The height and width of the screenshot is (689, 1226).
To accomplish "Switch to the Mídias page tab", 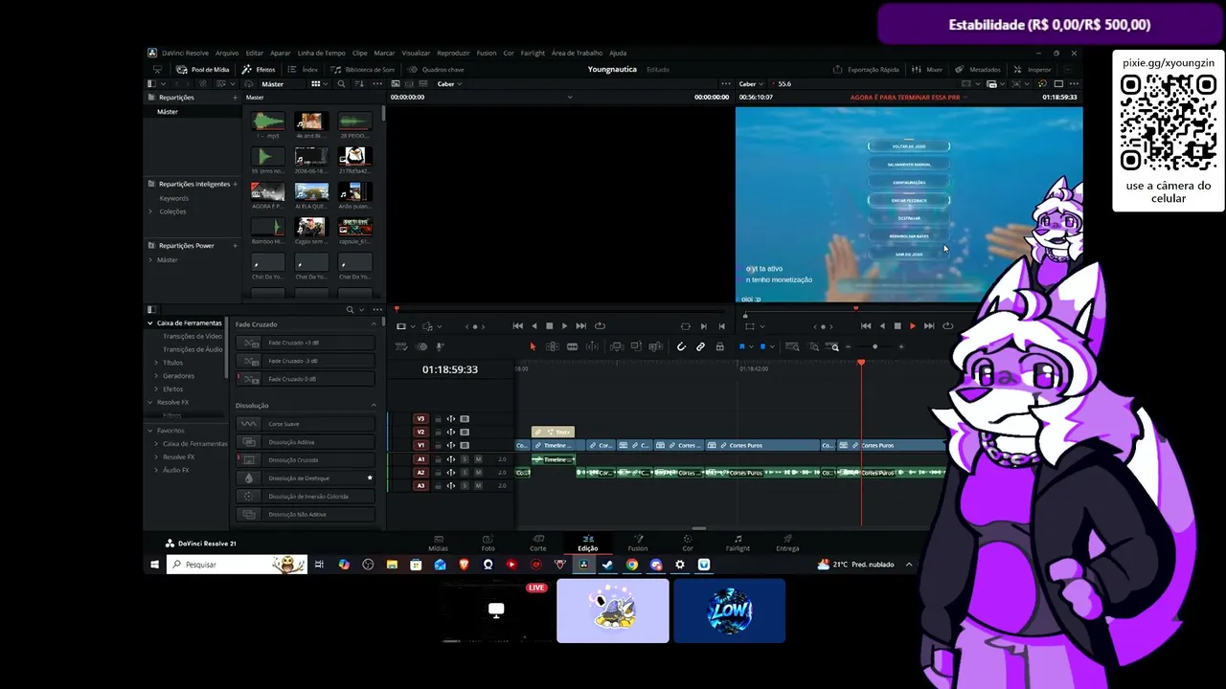I will 438,543.
